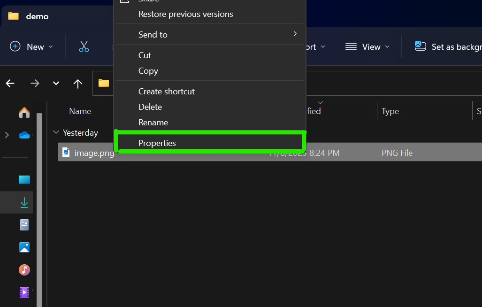The image size is (482, 307).
Task: Expand the OneDrive tree node
Action: click(x=7, y=135)
